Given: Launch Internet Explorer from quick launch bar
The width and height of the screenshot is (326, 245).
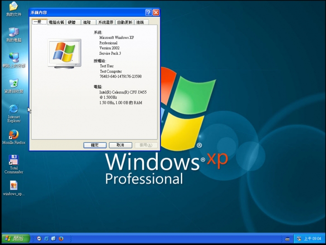Looking at the screenshot, I should [x=46, y=239].
